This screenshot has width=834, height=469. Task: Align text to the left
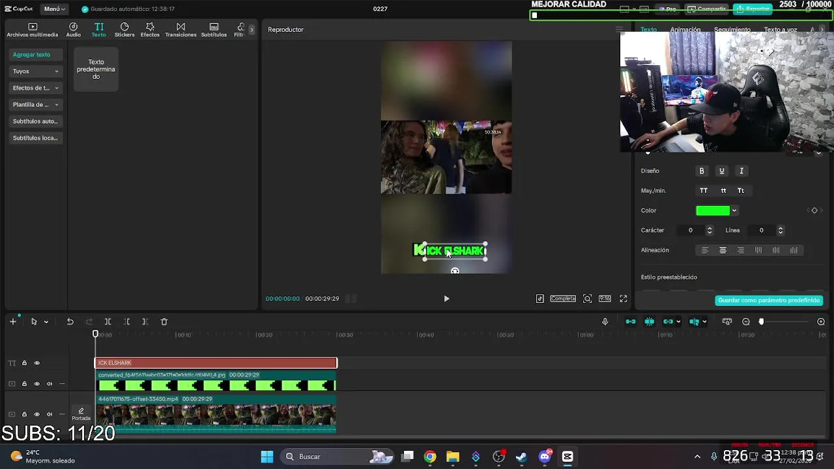point(704,250)
